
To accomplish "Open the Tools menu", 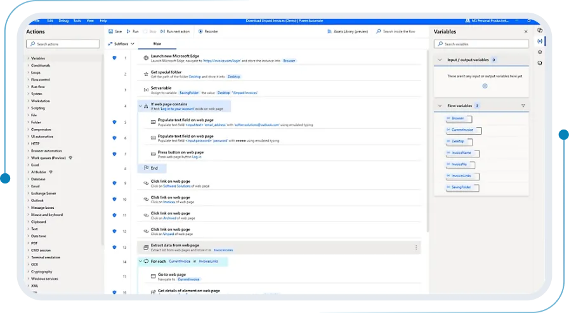I will (x=77, y=21).
